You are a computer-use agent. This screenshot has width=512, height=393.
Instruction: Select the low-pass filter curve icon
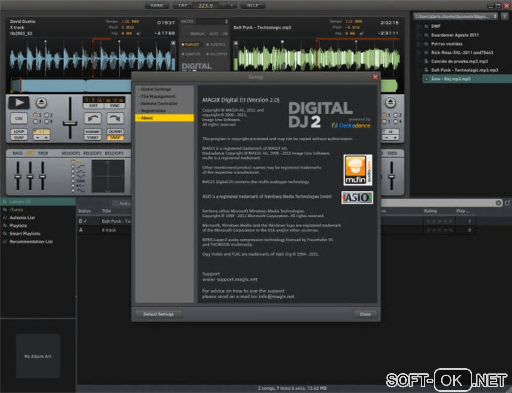pos(81,162)
